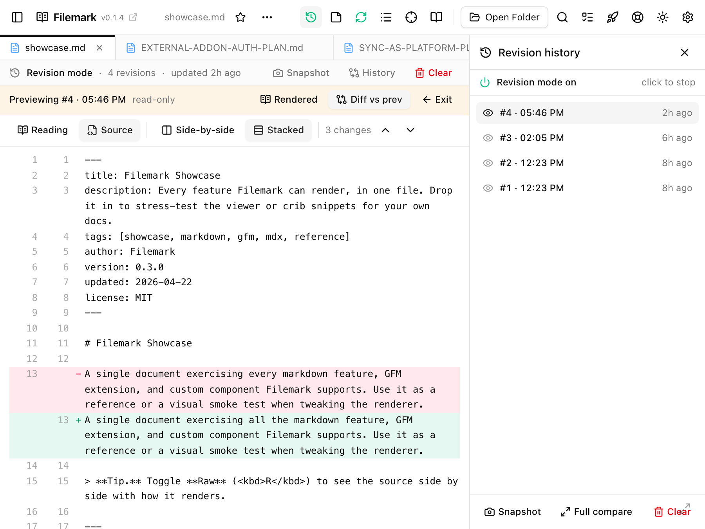Click the 'click to stop' text
This screenshot has width=705, height=529.
(x=668, y=82)
